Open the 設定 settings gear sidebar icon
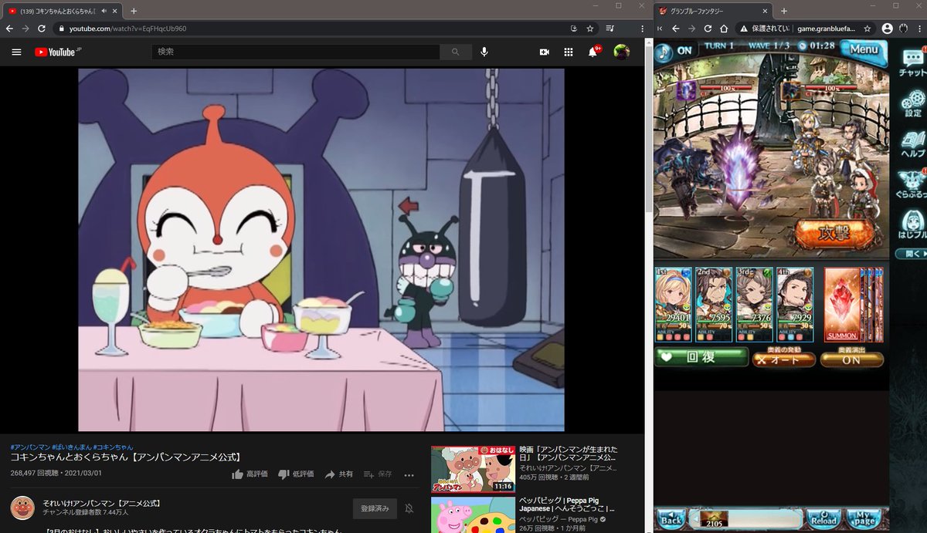The image size is (927, 533). click(x=913, y=103)
